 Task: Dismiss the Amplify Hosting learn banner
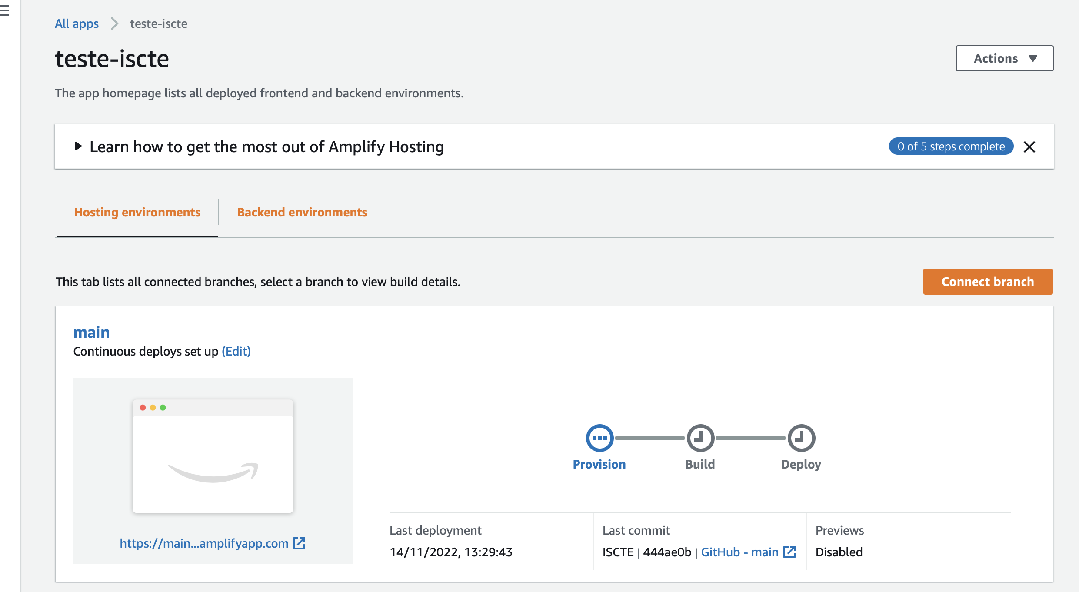1029,146
